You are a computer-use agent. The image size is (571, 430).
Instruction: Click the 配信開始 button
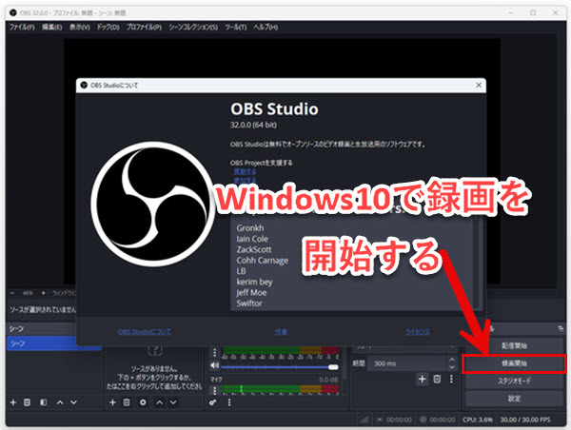[514, 345]
